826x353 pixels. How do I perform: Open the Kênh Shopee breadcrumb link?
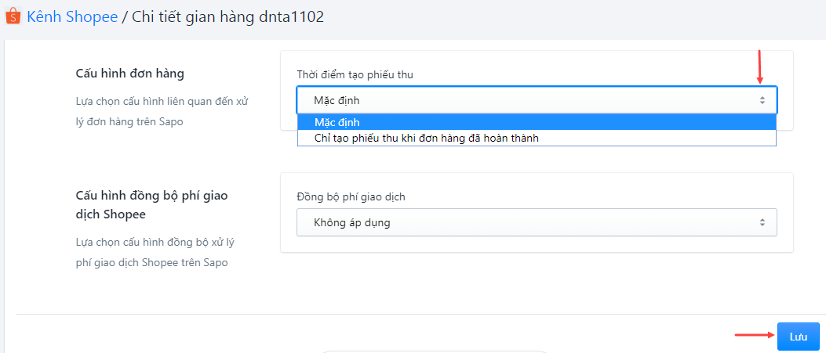tap(72, 16)
